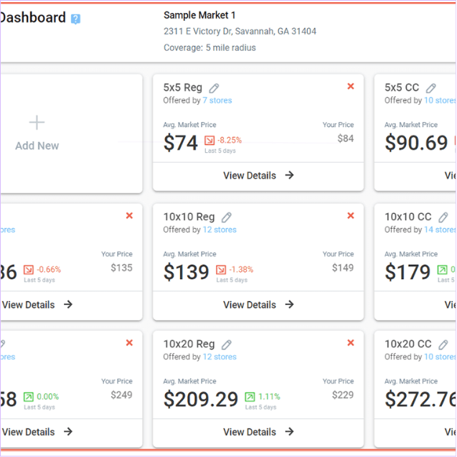Remove the 10x20 Reg card
Image resolution: width=457 pixels, height=457 pixels.
[x=351, y=343]
